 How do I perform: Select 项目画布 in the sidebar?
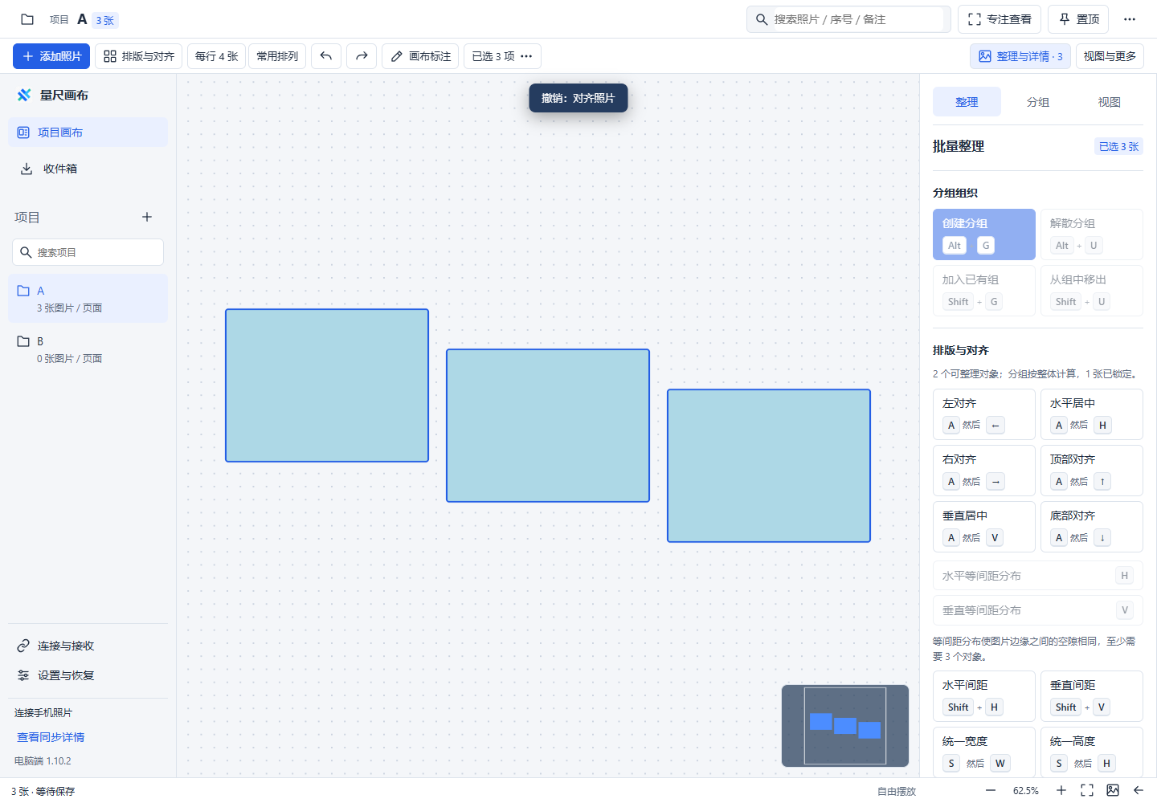click(x=88, y=132)
